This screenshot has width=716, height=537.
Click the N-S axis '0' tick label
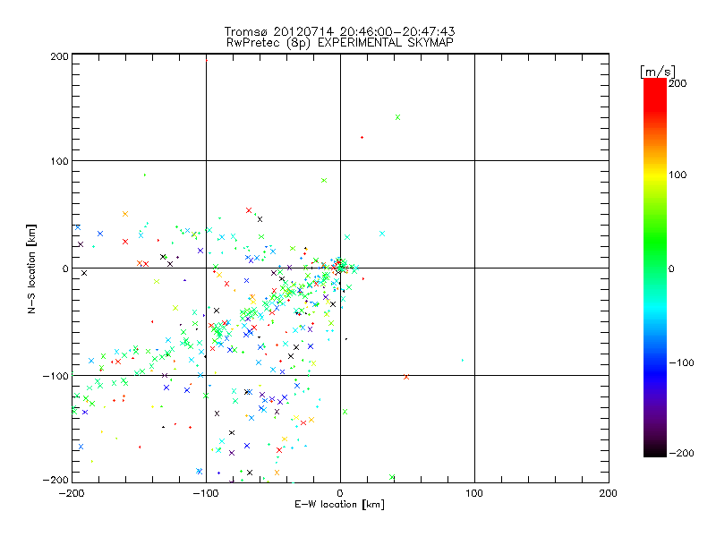(65, 268)
